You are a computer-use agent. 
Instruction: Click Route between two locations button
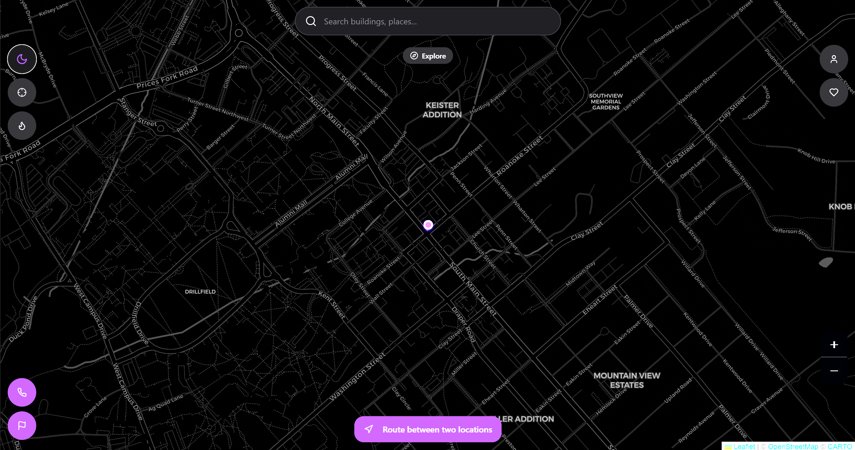pyautogui.click(x=428, y=430)
